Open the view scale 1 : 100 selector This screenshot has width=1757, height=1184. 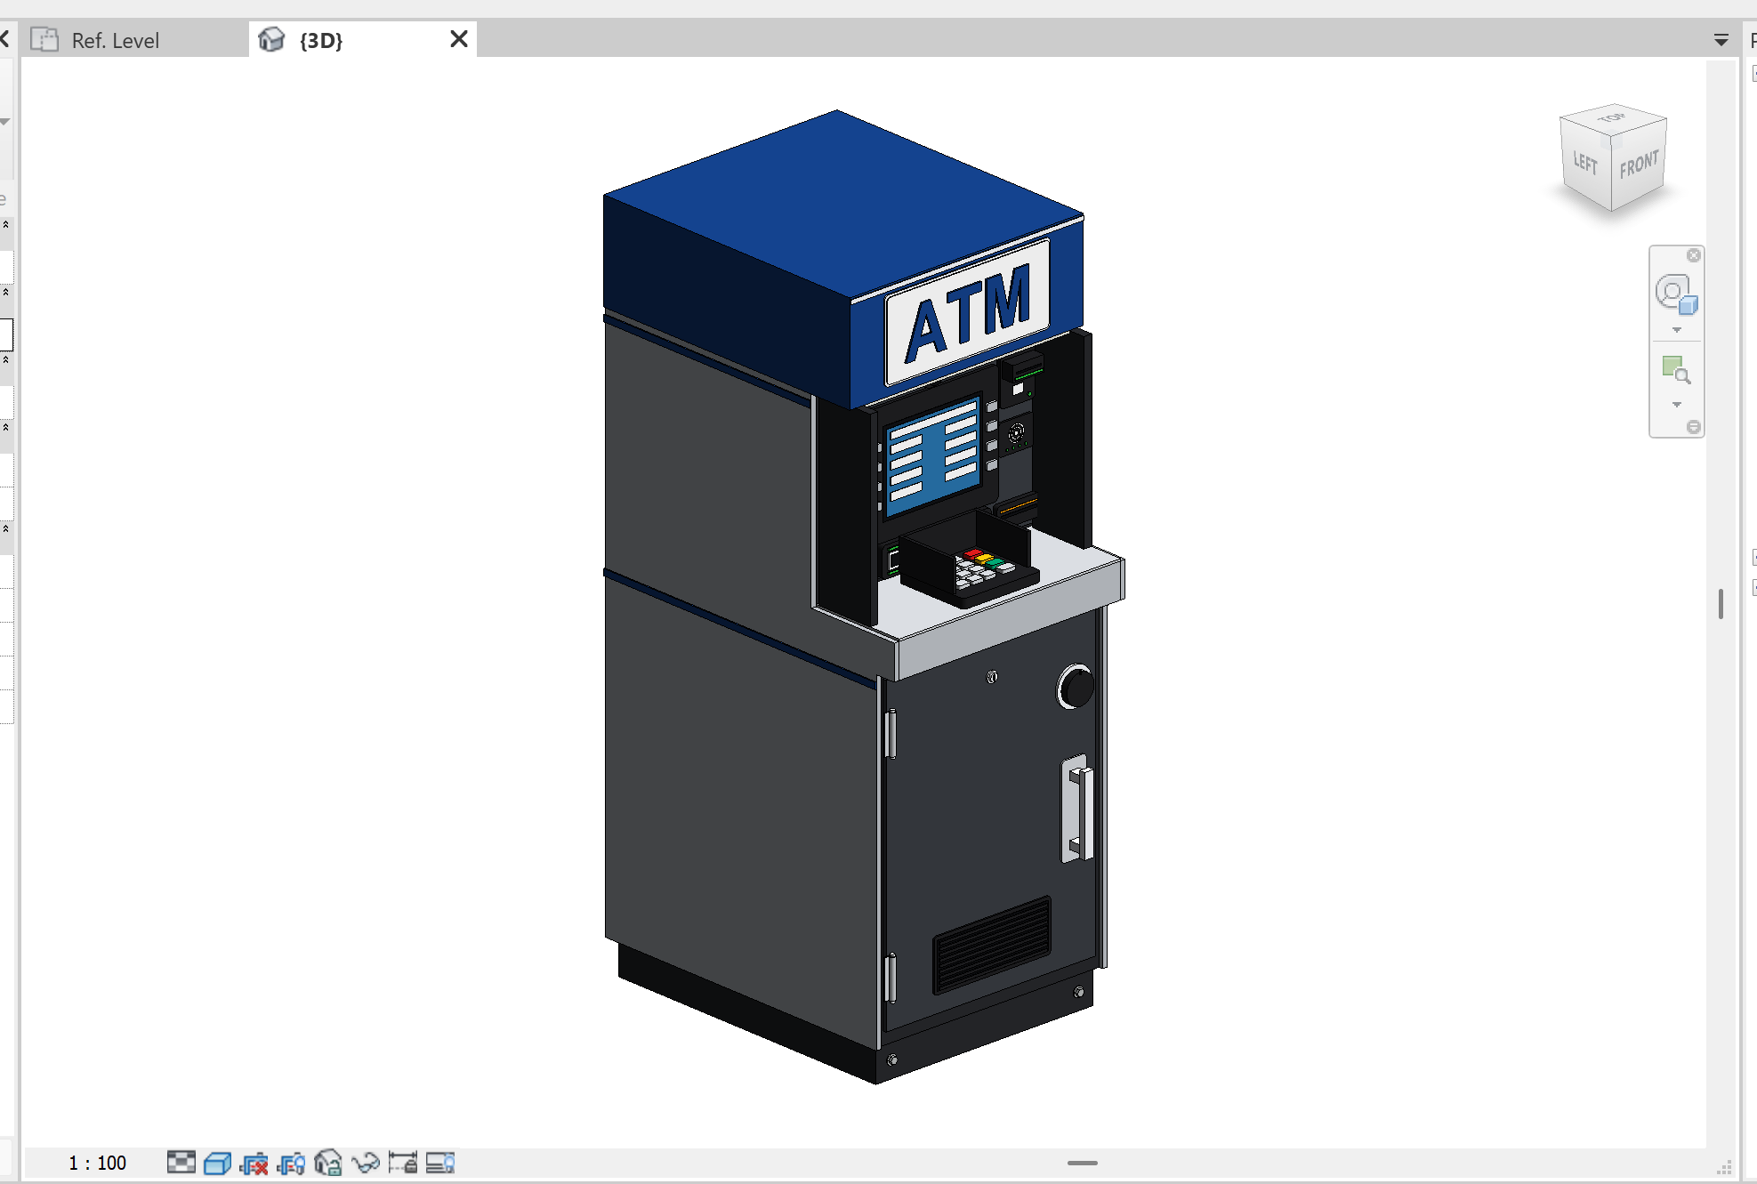[x=97, y=1163]
